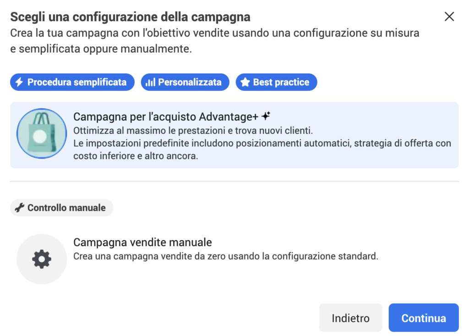Go back with the Indietro button
This screenshot has width=469, height=336.
[350, 318]
